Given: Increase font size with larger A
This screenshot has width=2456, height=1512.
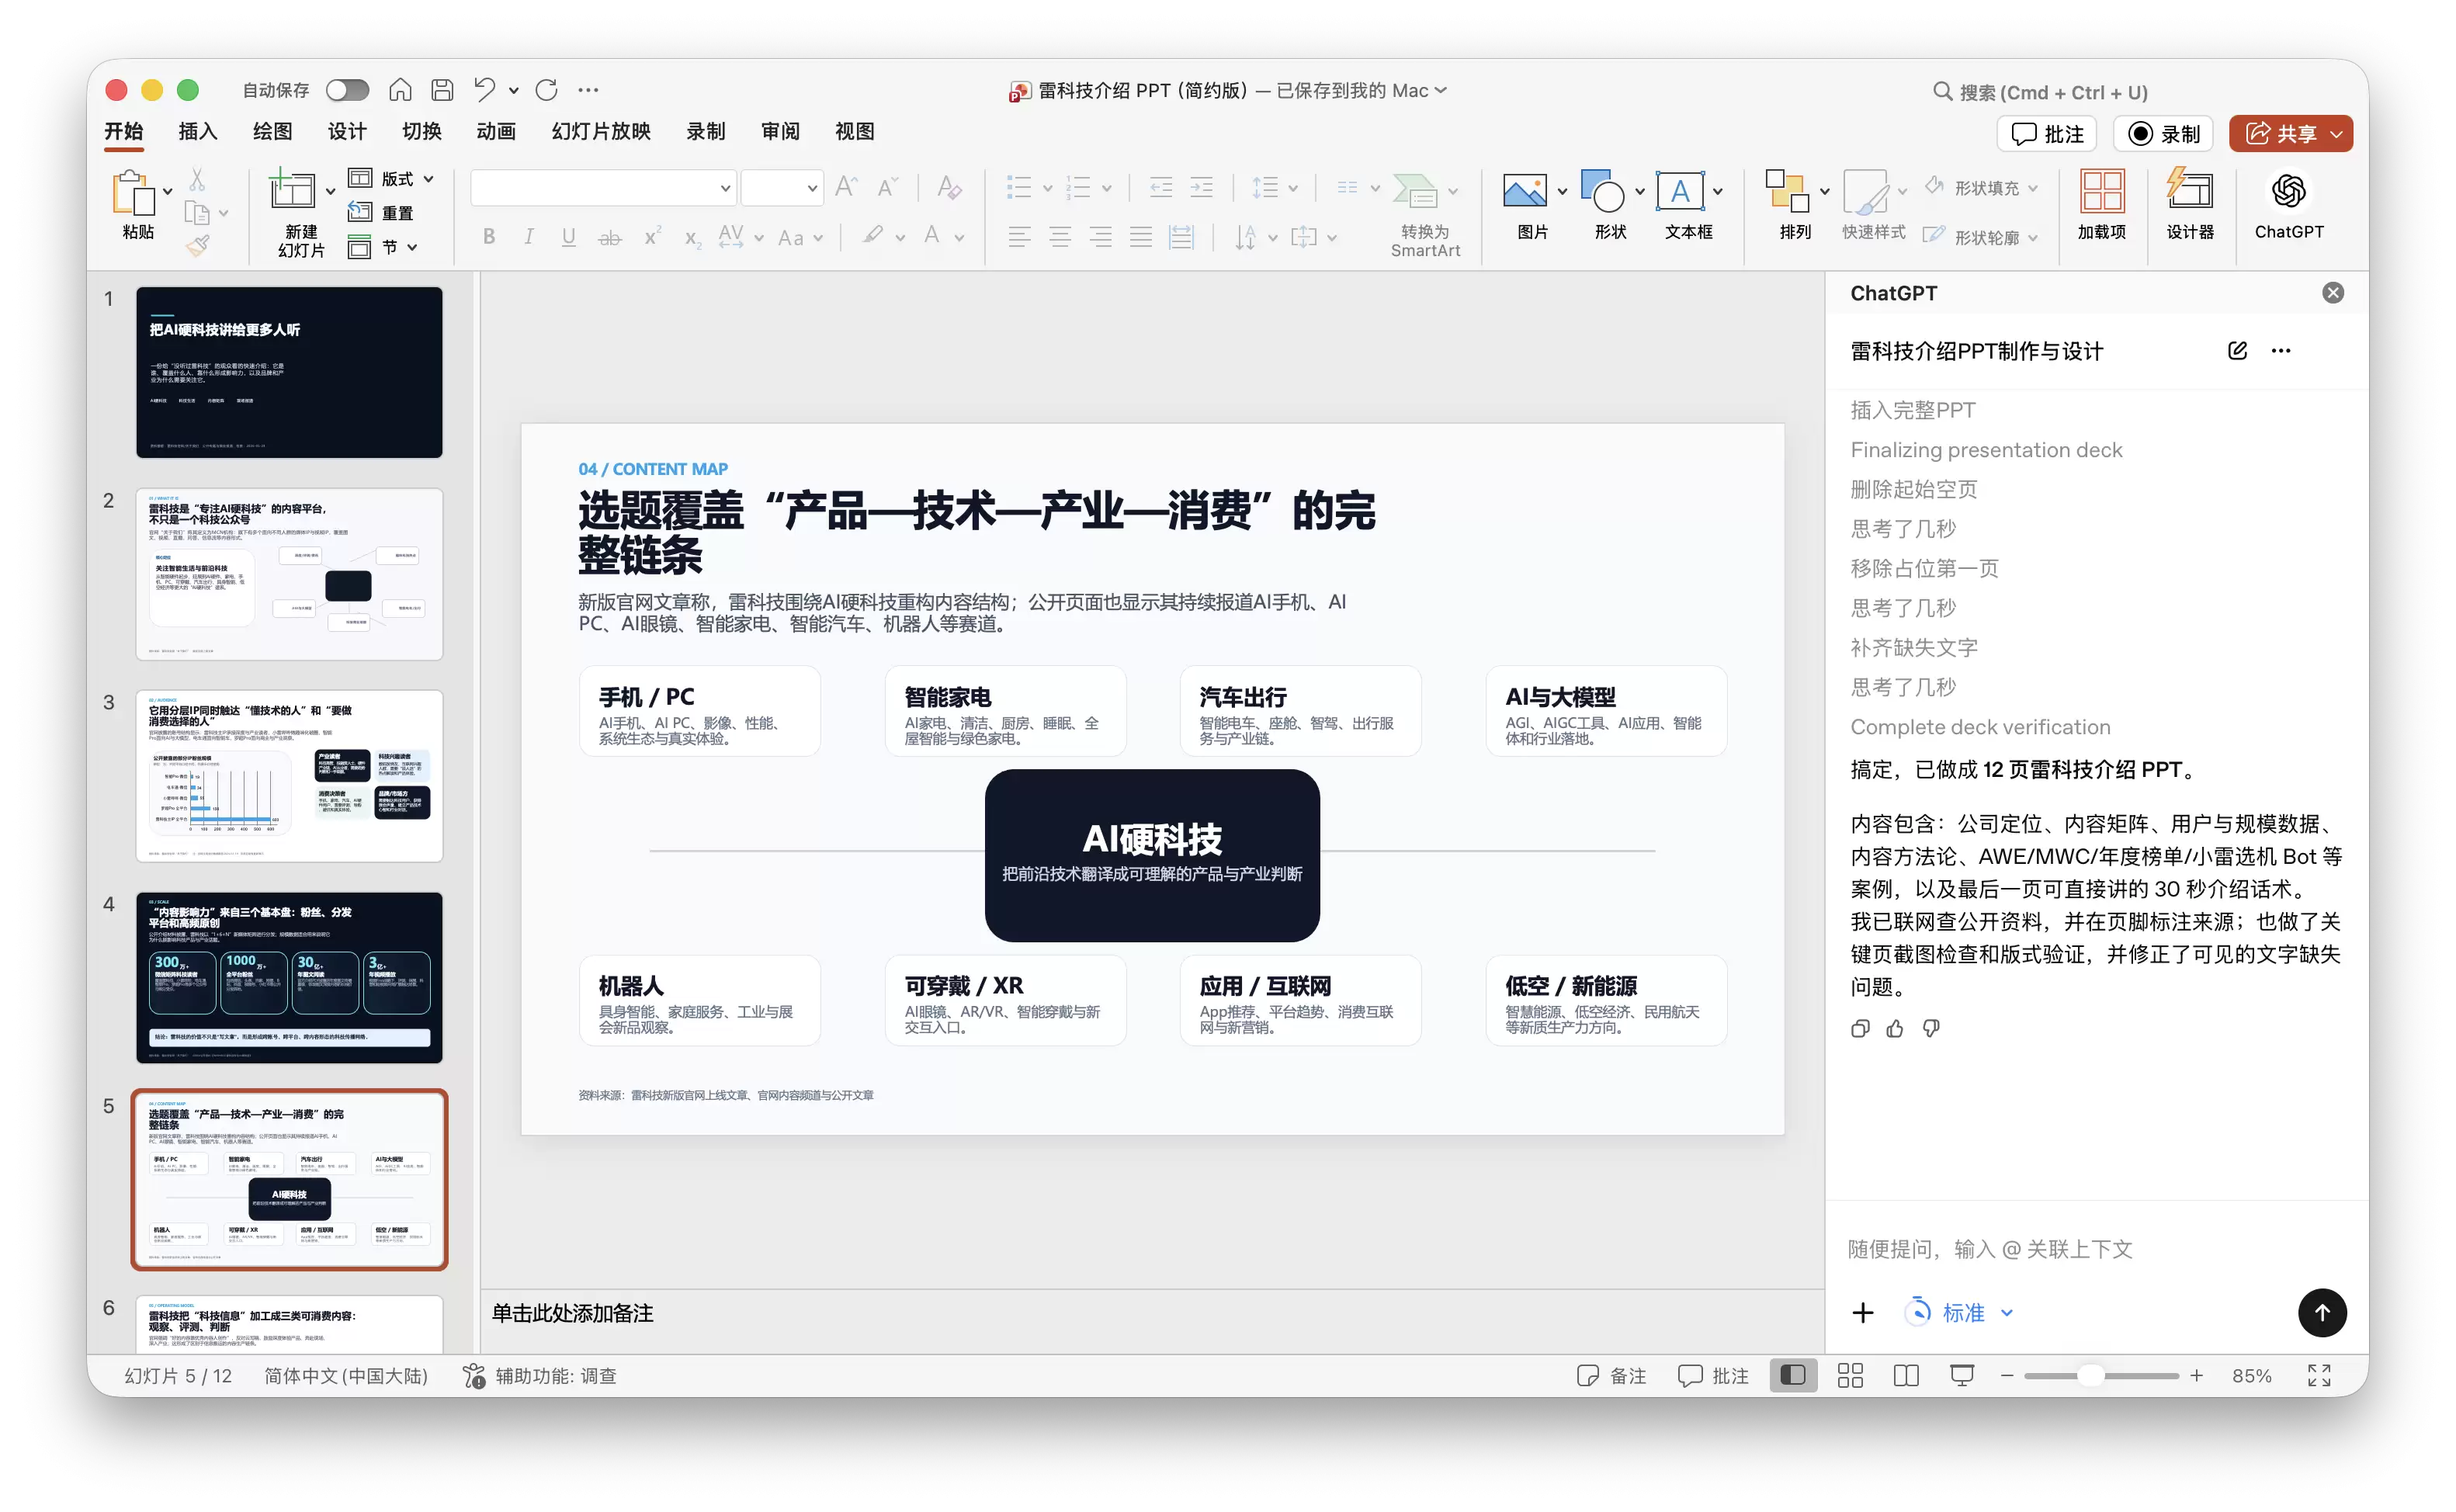Looking at the screenshot, I should tap(846, 187).
